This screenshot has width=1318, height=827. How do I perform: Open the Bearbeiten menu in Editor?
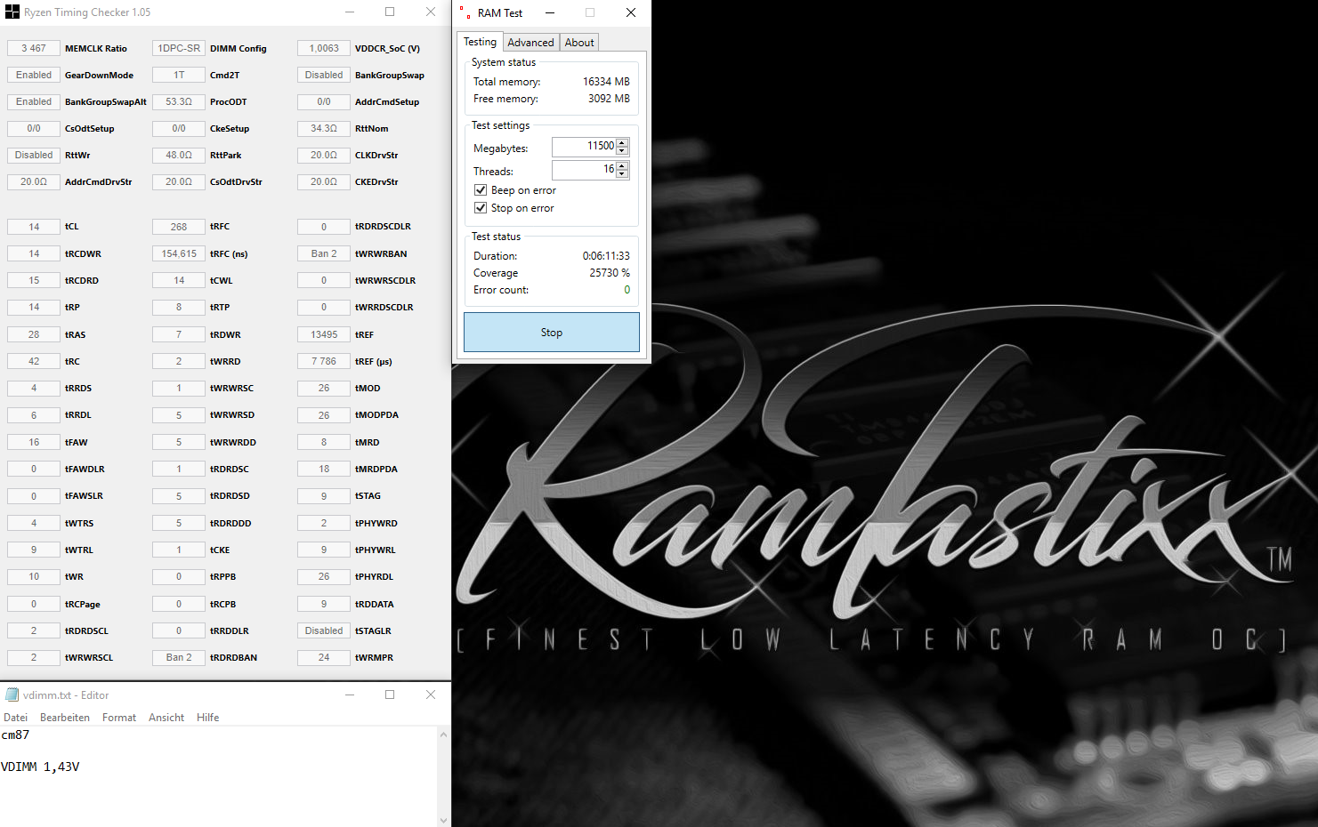tap(65, 718)
